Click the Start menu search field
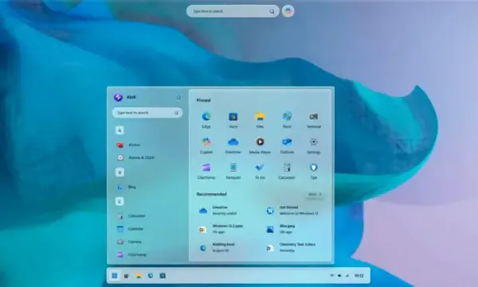The image size is (478, 287). [147, 113]
